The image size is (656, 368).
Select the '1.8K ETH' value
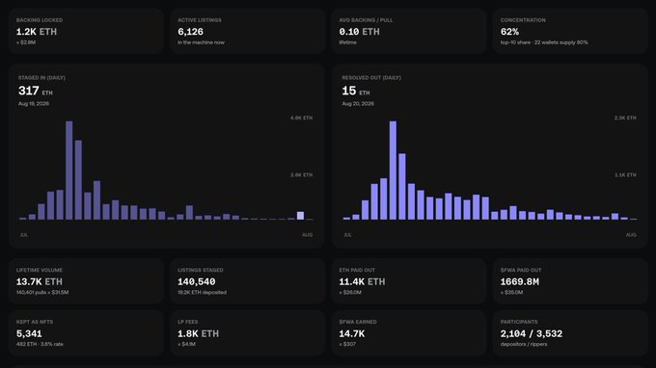tap(199, 333)
